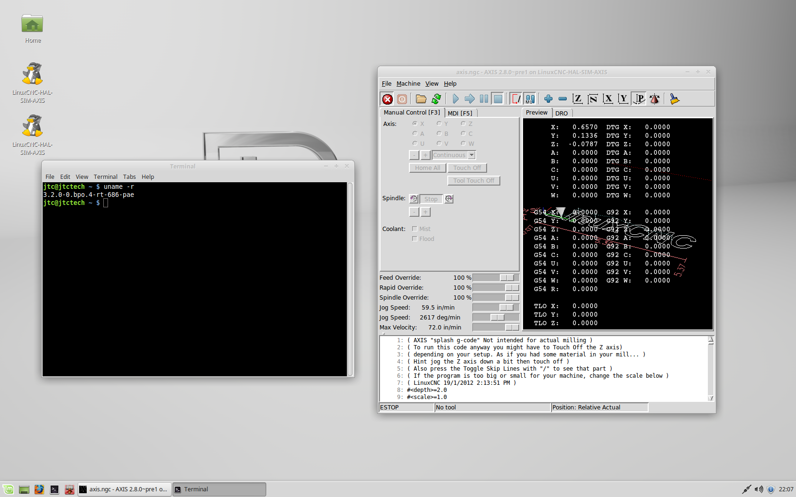Toggle the emergency stop button in AXIS
Image resolution: width=796 pixels, height=497 pixels.
pyautogui.click(x=388, y=99)
